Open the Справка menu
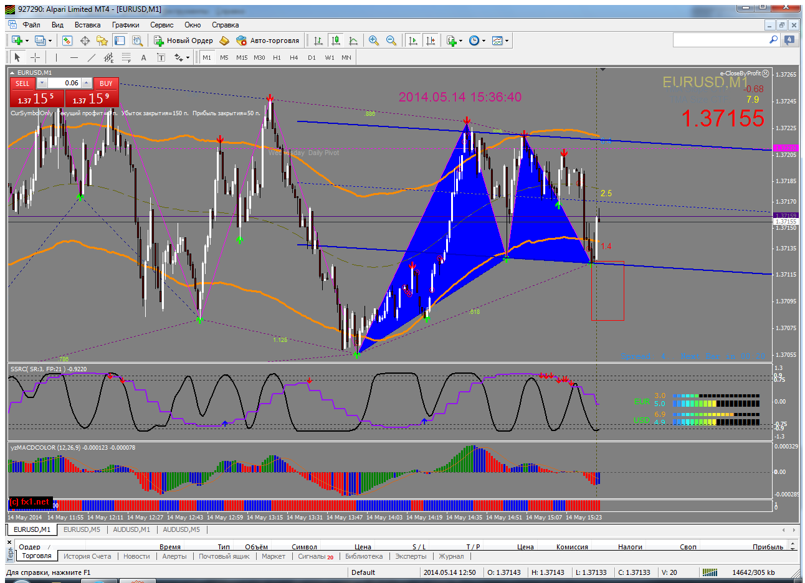Screen dimensions: 805x583 pyautogui.click(x=225, y=25)
